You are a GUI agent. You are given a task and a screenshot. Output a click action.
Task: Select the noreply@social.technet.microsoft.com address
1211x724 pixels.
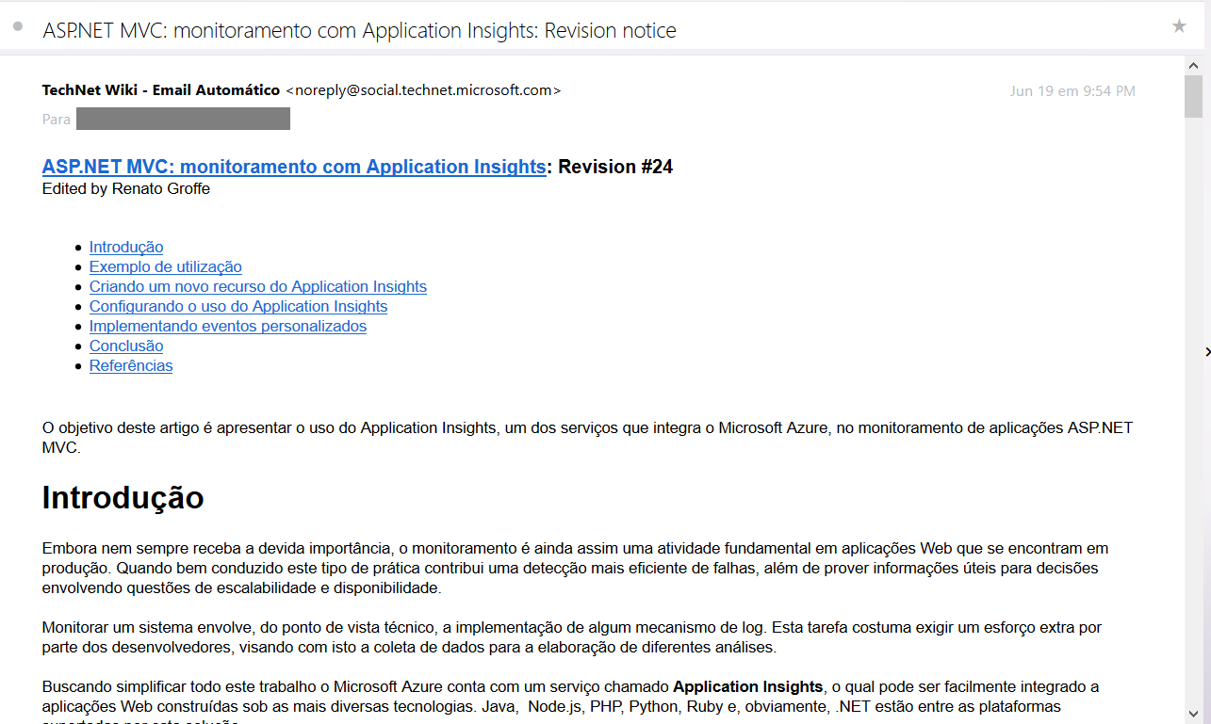coord(423,90)
